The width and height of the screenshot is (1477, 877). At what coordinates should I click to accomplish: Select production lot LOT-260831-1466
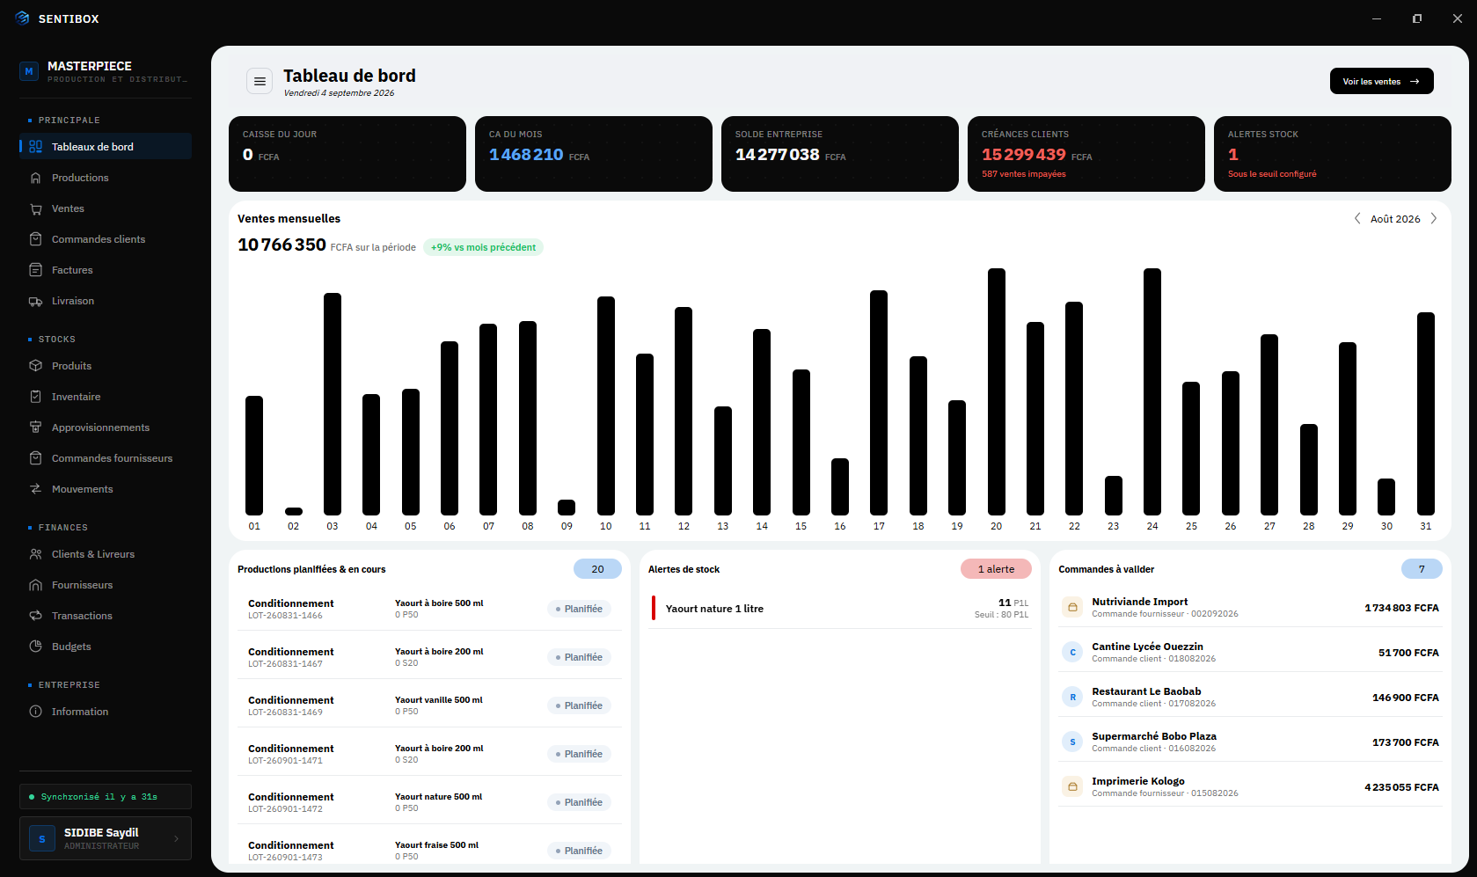pos(429,609)
